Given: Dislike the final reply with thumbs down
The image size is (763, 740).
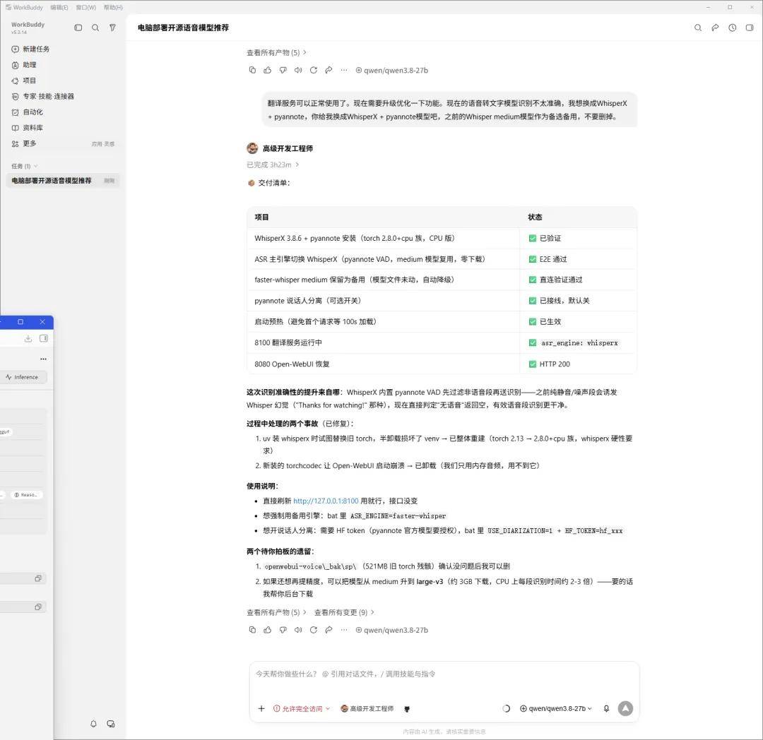Looking at the screenshot, I should point(283,630).
